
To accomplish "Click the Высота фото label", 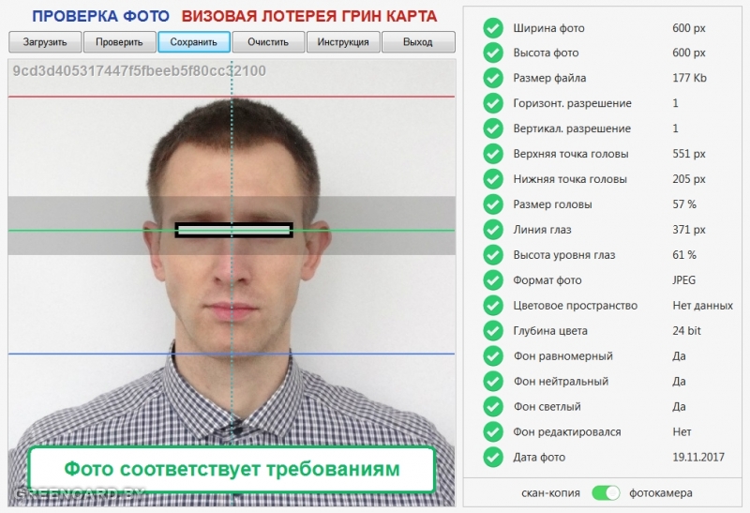I will point(546,53).
